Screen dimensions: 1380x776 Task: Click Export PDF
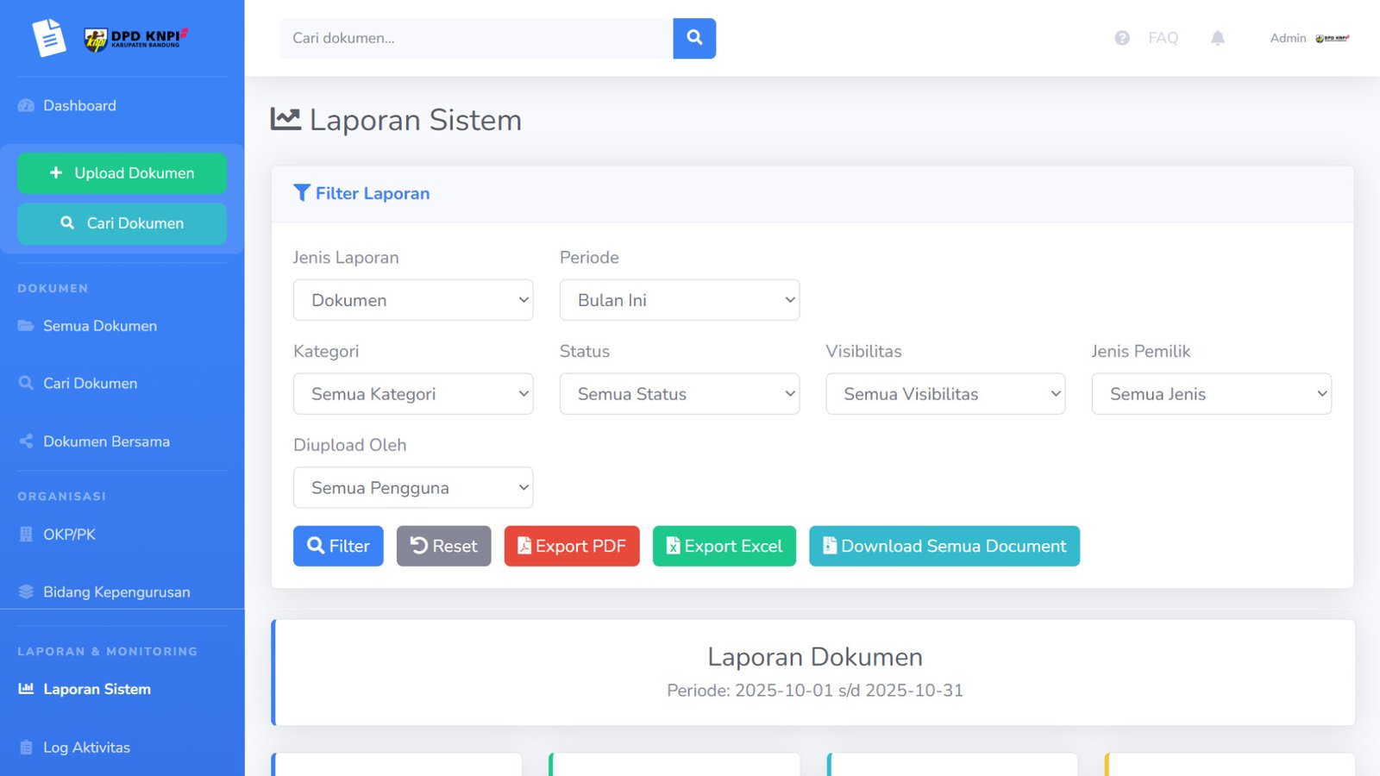point(571,546)
